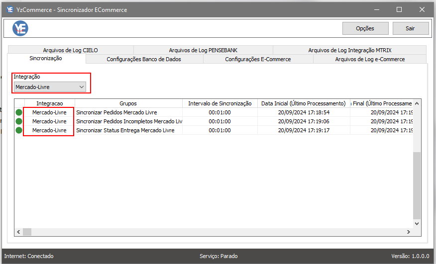This screenshot has height=264, width=436.
Task: Click green status dot for Status Entrega row
Action: click(x=19, y=130)
